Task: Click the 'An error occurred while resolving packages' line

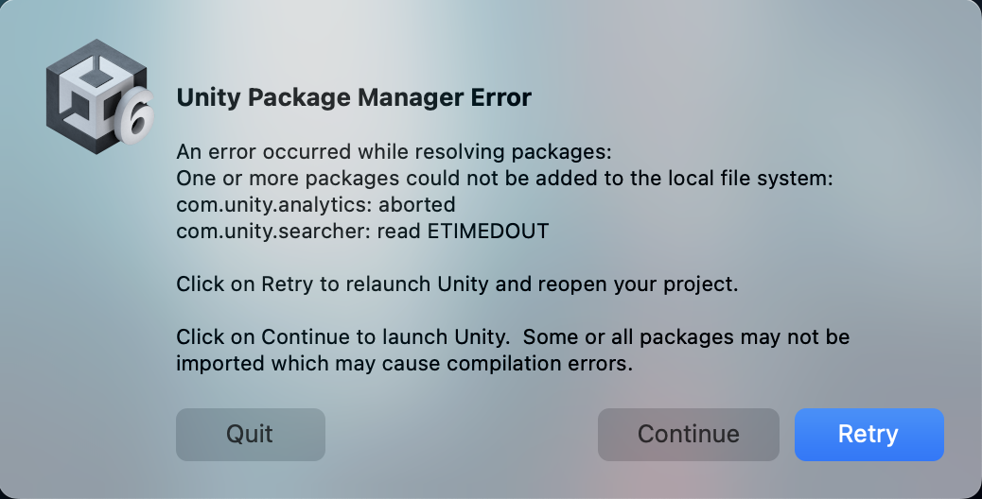Action: pyautogui.click(x=395, y=152)
